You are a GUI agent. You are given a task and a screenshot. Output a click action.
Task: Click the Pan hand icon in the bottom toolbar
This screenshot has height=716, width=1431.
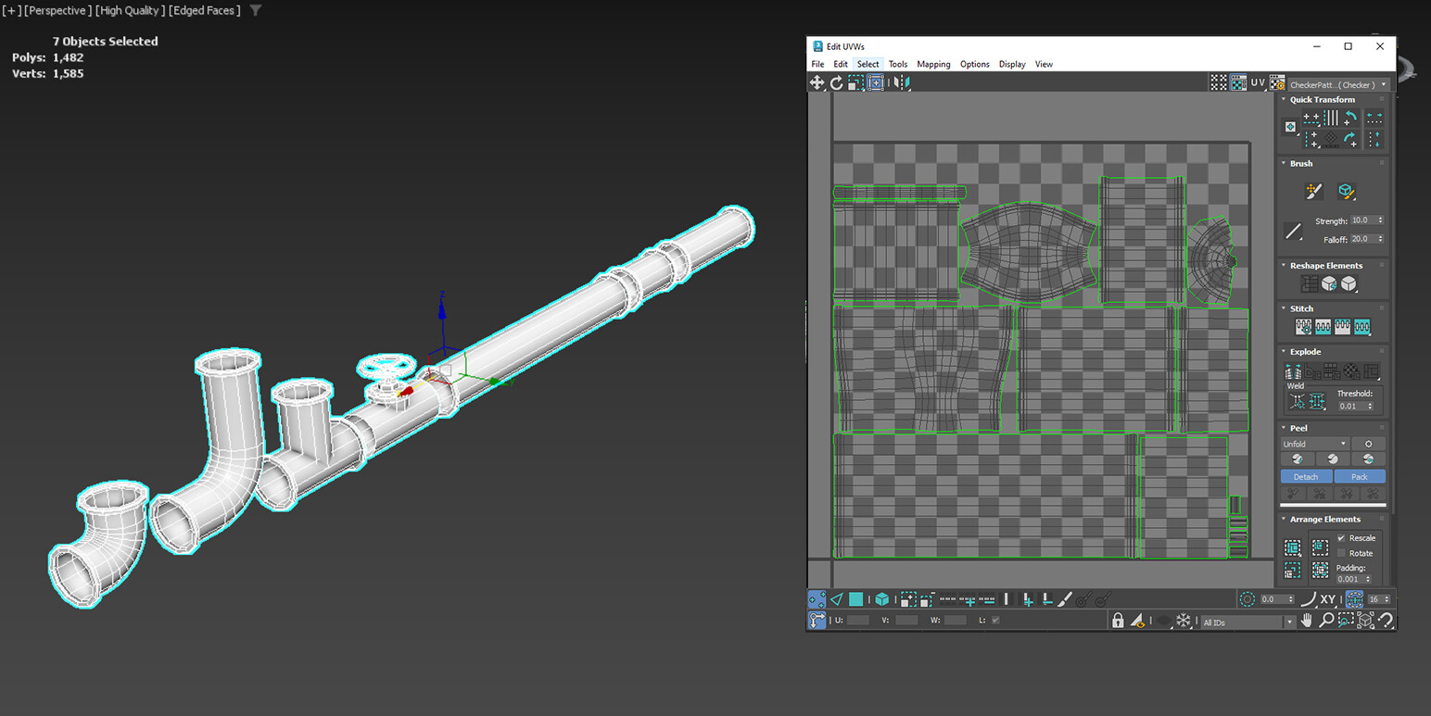tap(1308, 621)
